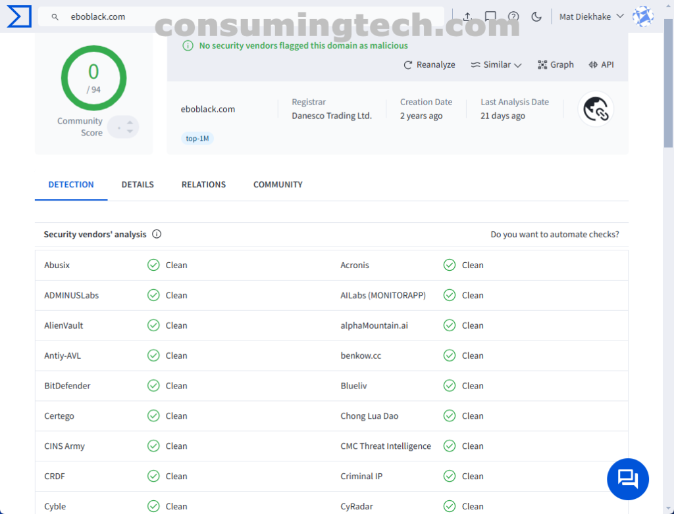Click the benkow.cc clean checkmark icon
This screenshot has width=674, height=514.
[x=450, y=356]
